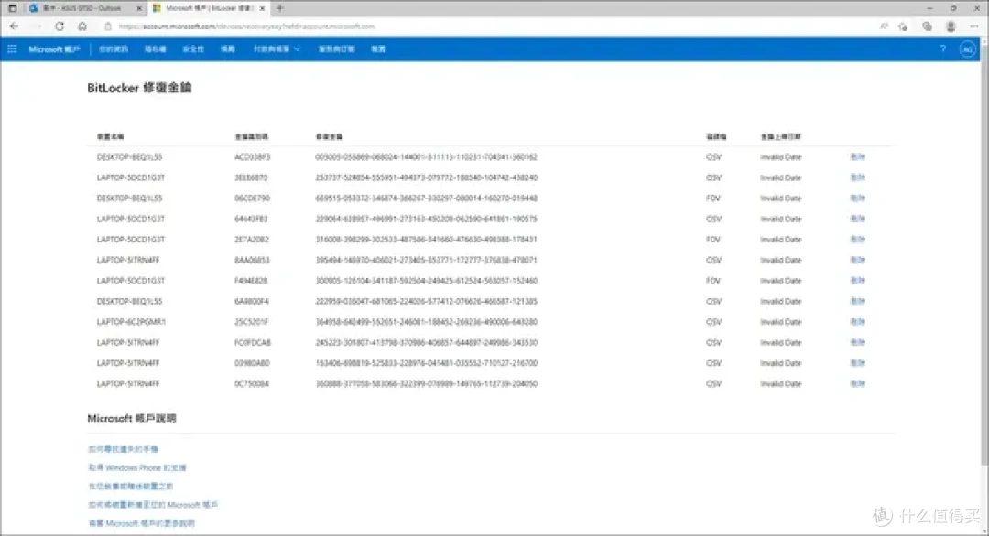The image size is (989, 536).
Task: Open the Windows Phone support help link
Action: 137,468
